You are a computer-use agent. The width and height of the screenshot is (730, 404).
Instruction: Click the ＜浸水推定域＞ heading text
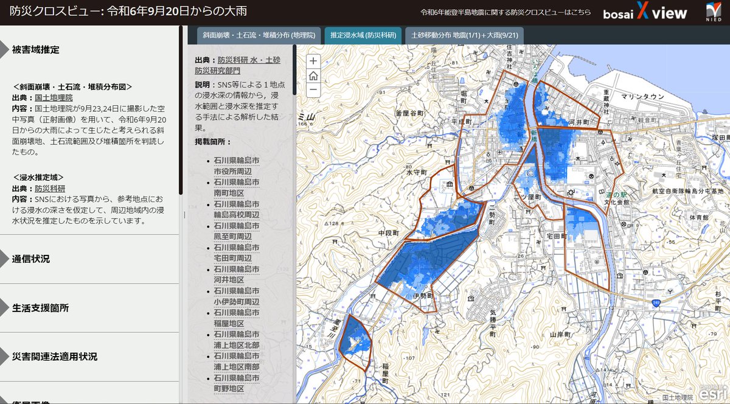(x=38, y=176)
